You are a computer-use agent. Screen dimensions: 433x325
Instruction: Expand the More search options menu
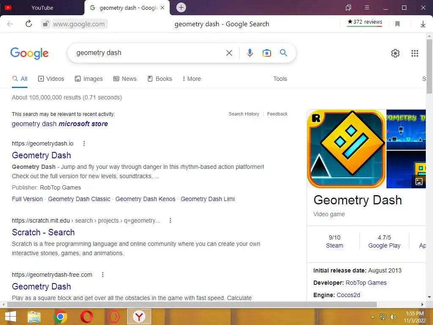(192, 79)
